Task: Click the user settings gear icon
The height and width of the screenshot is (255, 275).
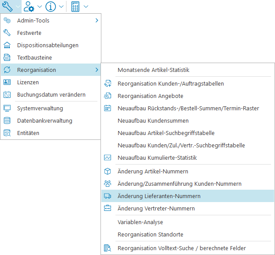Action: [29, 7]
